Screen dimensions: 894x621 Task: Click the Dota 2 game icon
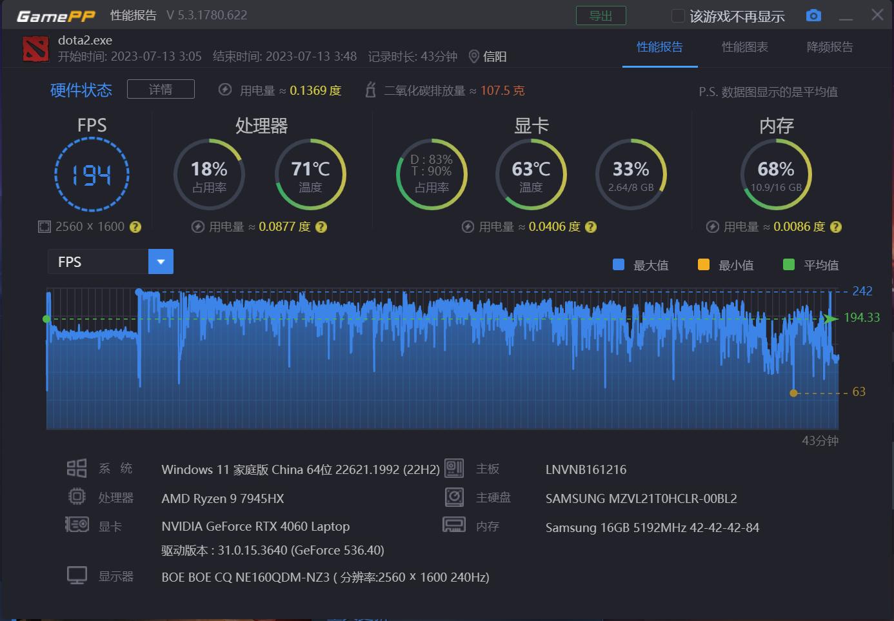pos(35,49)
